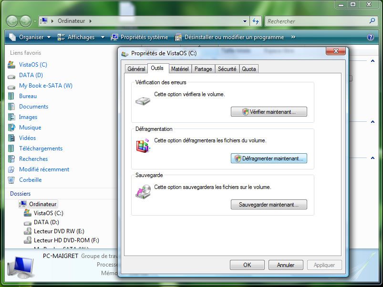Screen dimensions: 383x287
Task: Click the large PC-MAIGRET computer icon
Action: 21,267
